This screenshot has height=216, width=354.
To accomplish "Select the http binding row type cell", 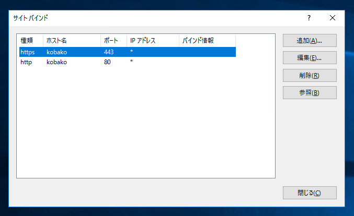I will tap(26, 62).
